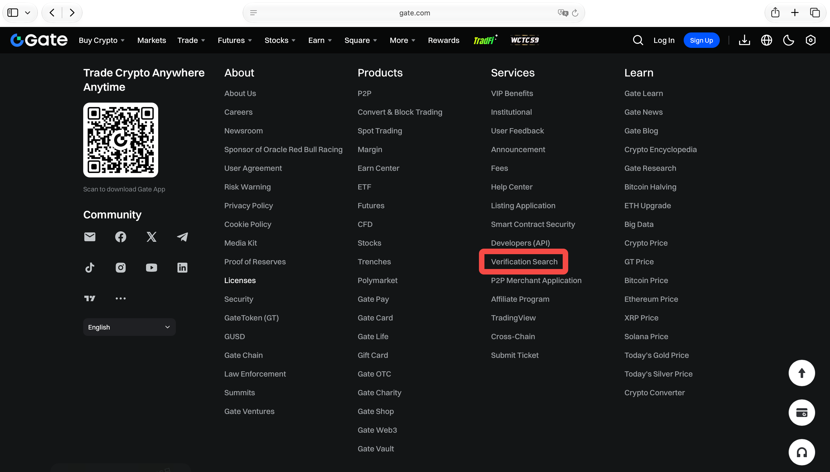Toggle dark mode with moon icon

point(788,40)
